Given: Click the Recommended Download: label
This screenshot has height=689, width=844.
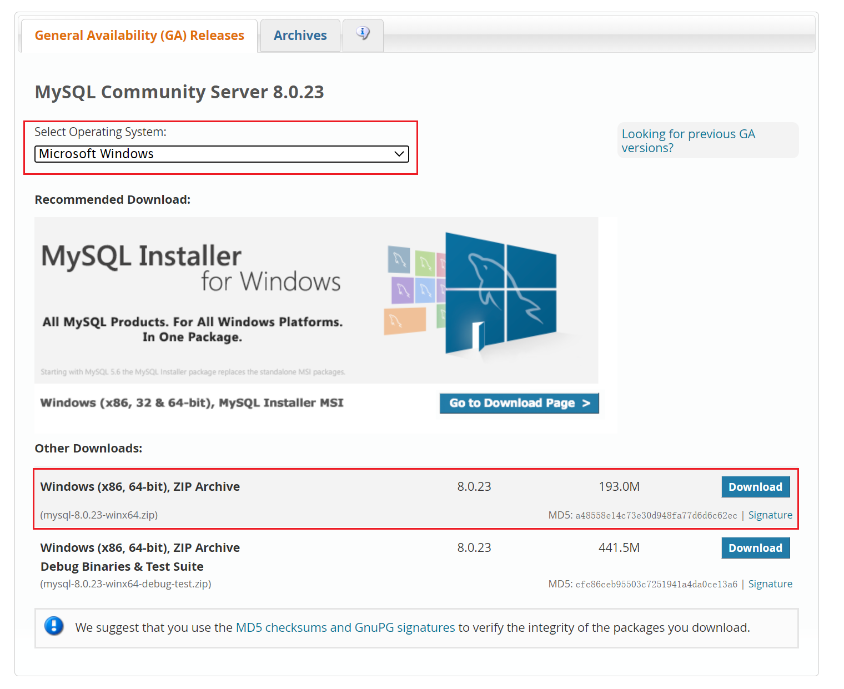Looking at the screenshot, I should click(x=113, y=200).
